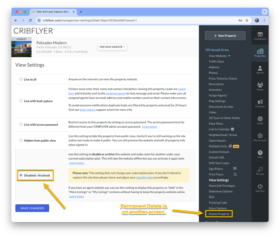The width and height of the screenshot is (280, 237).
Task: Click the building icon beside Multiple Units
Action: point(230,146)
